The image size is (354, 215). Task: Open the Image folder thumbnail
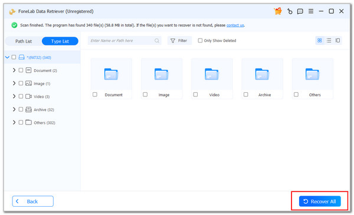point(162,74)
